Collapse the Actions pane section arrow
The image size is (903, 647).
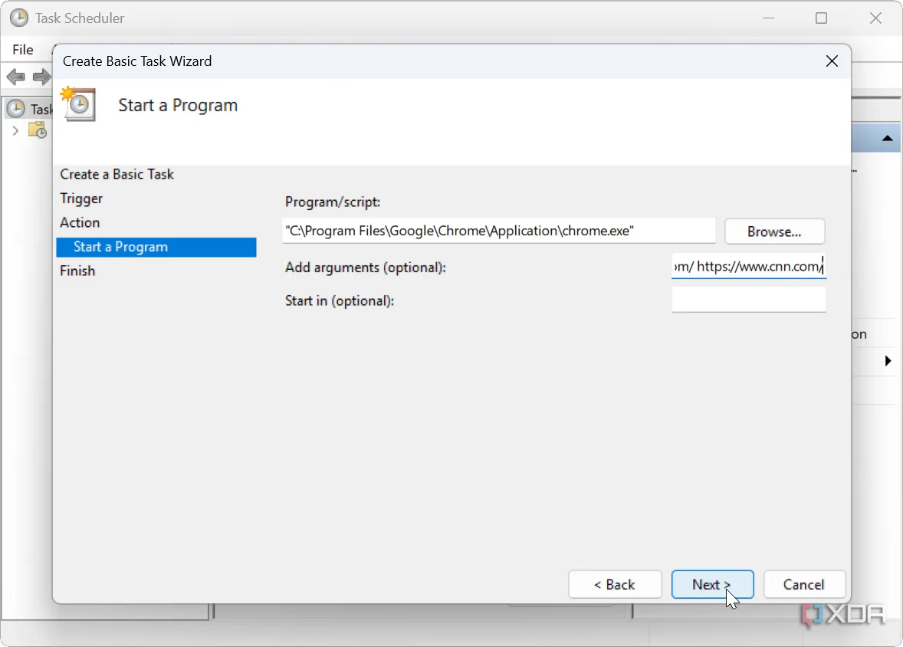[x=887, y=139]
